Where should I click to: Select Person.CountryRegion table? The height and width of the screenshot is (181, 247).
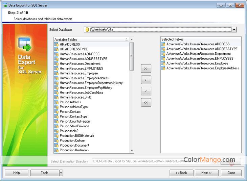75,121
